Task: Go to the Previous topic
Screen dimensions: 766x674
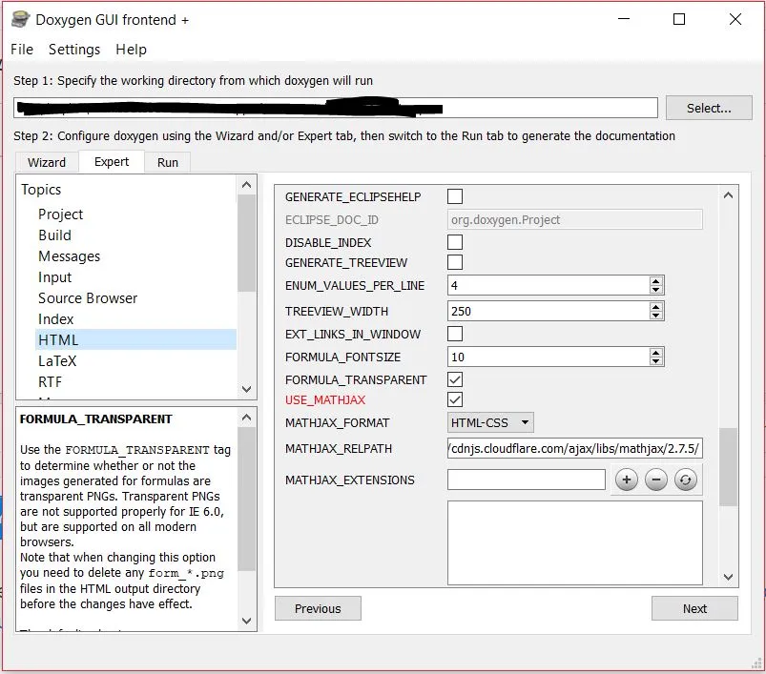Action: [318, 608]
